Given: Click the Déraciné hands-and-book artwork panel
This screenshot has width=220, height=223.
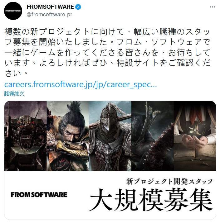Looking at the screenshot, I should [195, 136].
